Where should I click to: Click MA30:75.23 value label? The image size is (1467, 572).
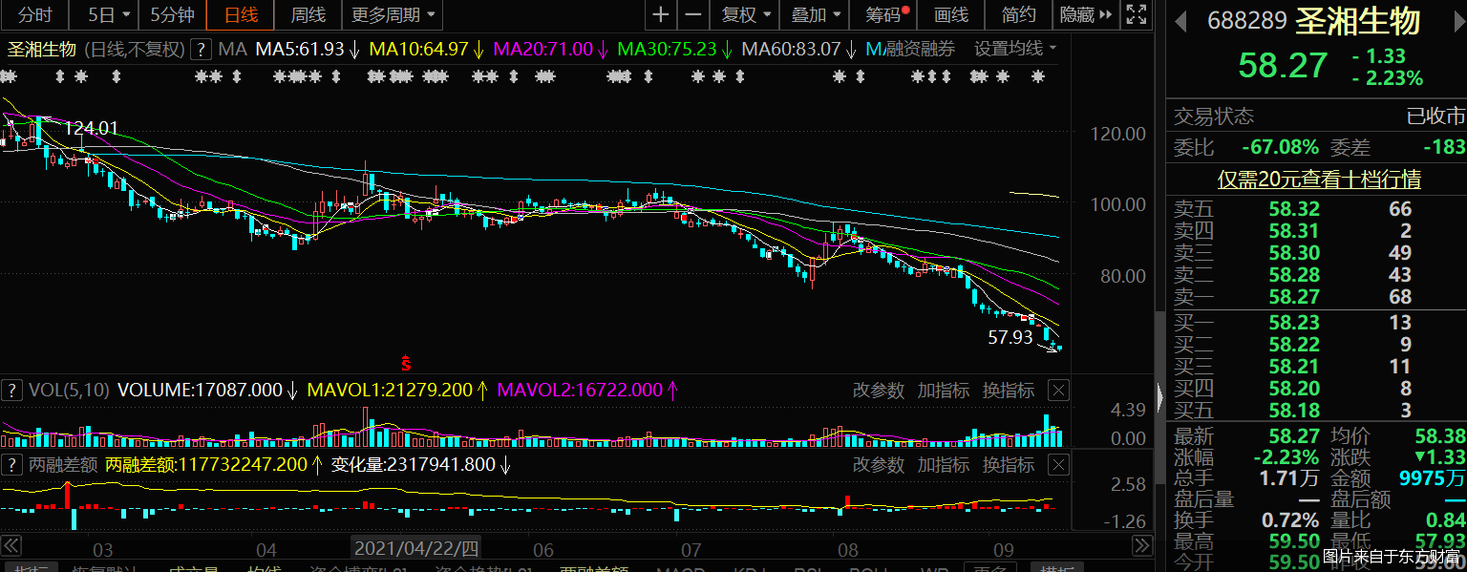tap(667, 49)
